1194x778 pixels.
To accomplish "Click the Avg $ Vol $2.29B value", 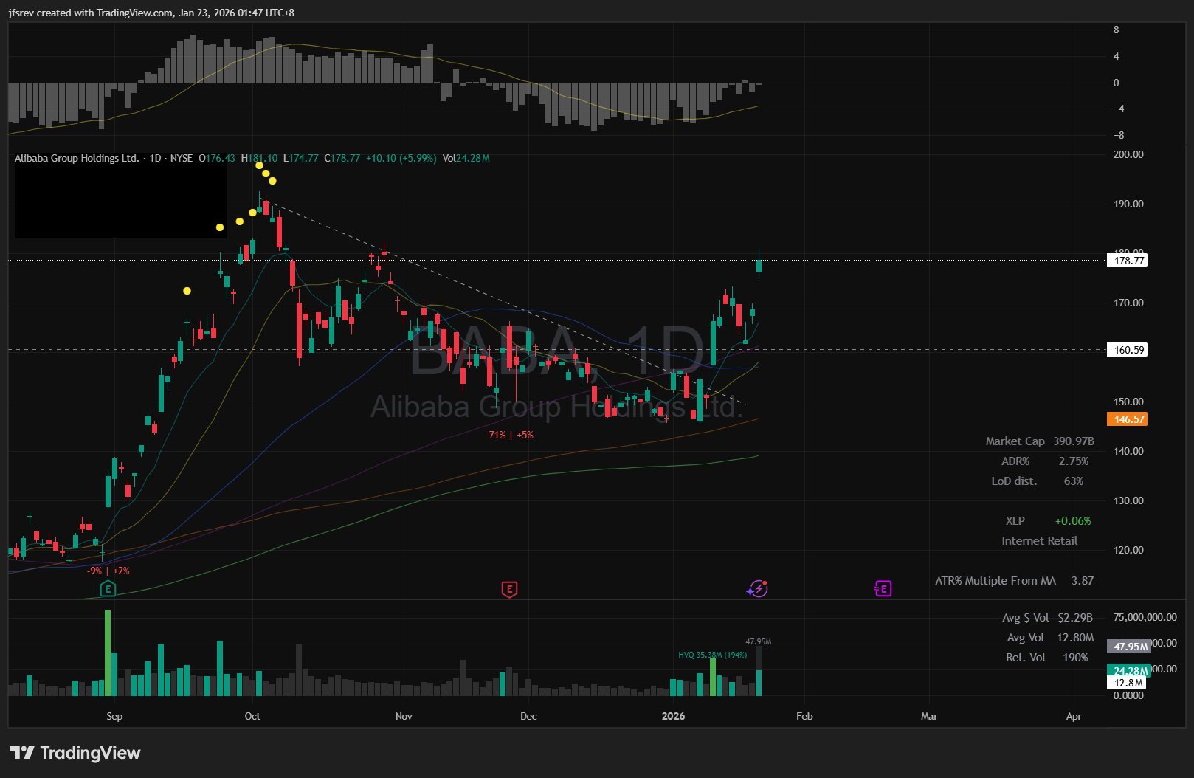I will pyautogui.click(x=1074, y=618).
